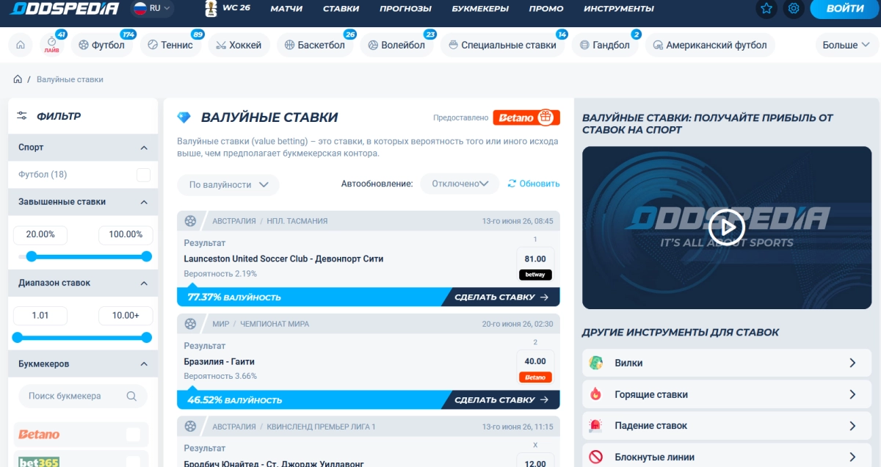Click the football icon for Чемпионат мира
881x467 pixels.
tap(191, 323)
